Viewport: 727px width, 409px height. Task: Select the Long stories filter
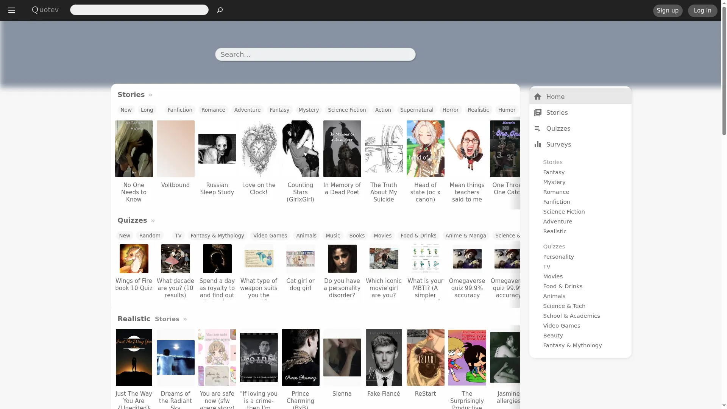point(147,110)
